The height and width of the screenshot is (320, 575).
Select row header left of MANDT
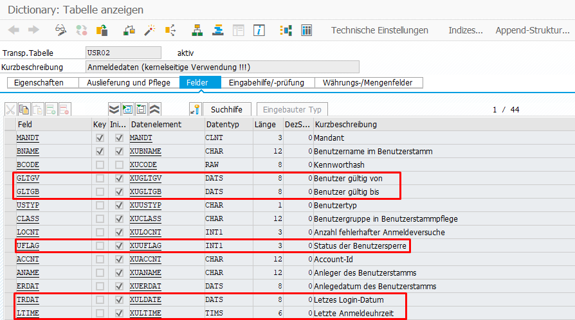(x=10, y=138)
